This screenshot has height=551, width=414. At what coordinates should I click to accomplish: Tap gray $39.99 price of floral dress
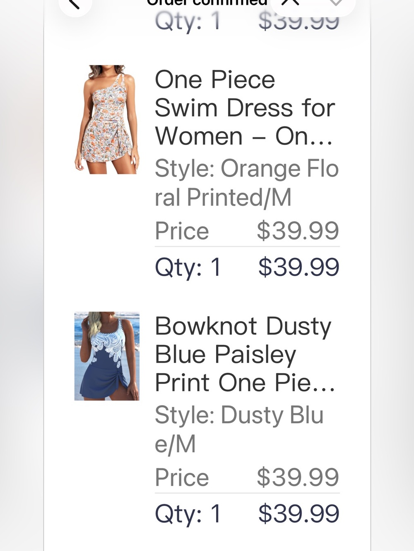[298, 231]
